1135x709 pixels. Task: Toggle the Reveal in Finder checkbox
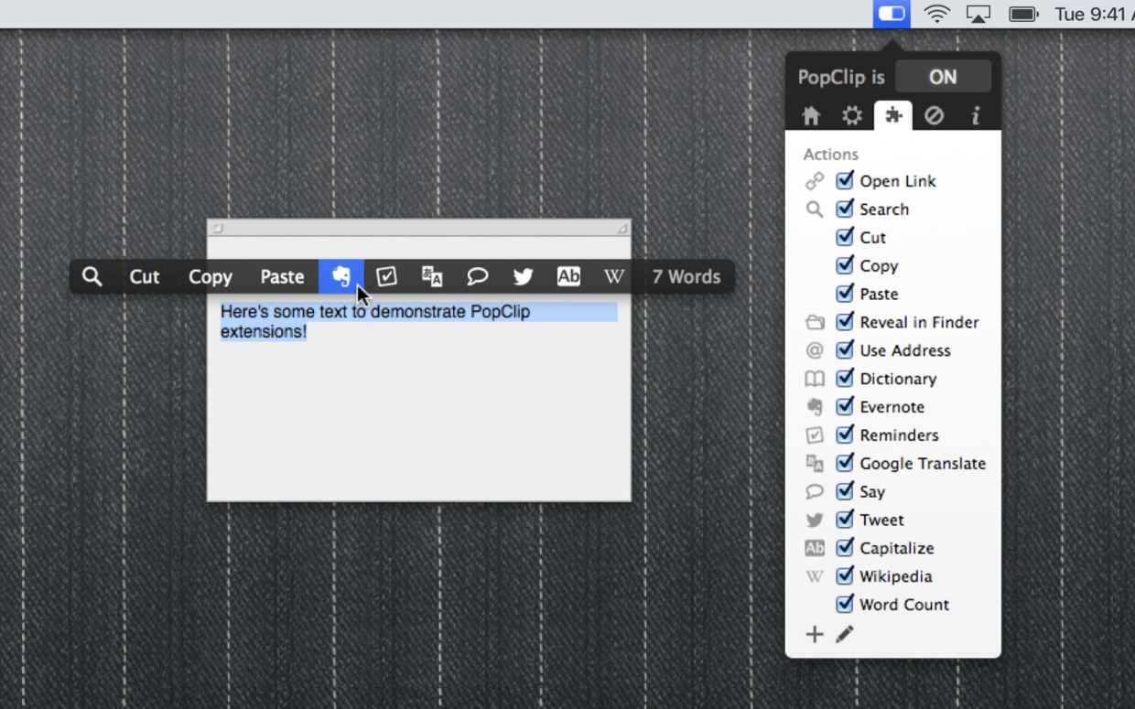[845, 322]
